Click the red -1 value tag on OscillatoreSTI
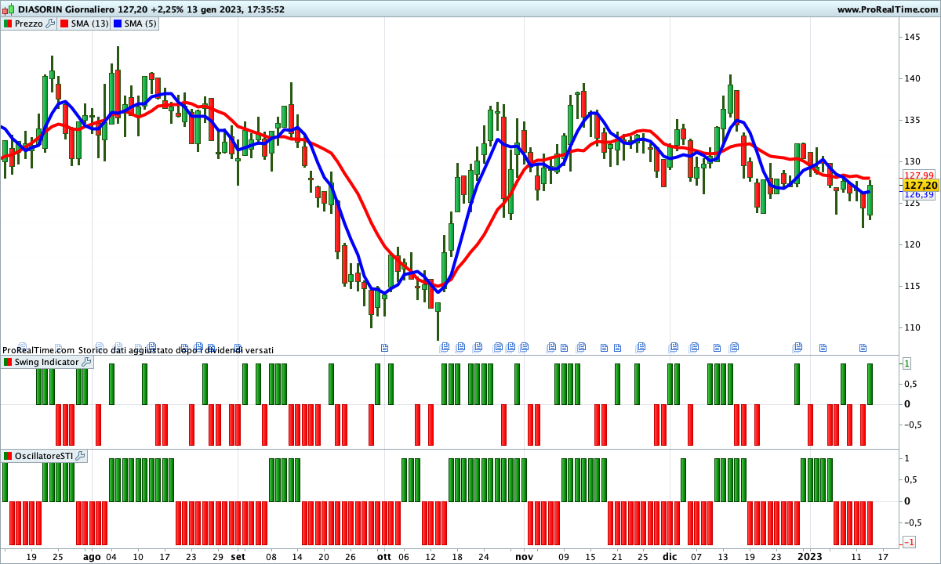This screenshot has width=941, height=564. (910, 542)
